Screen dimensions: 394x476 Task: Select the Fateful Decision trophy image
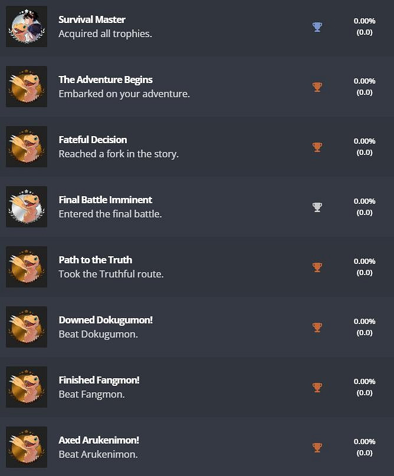[27, 147]
